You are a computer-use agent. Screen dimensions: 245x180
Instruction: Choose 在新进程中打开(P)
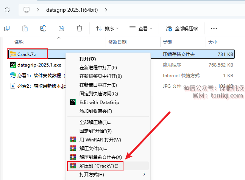pos(98,68)
